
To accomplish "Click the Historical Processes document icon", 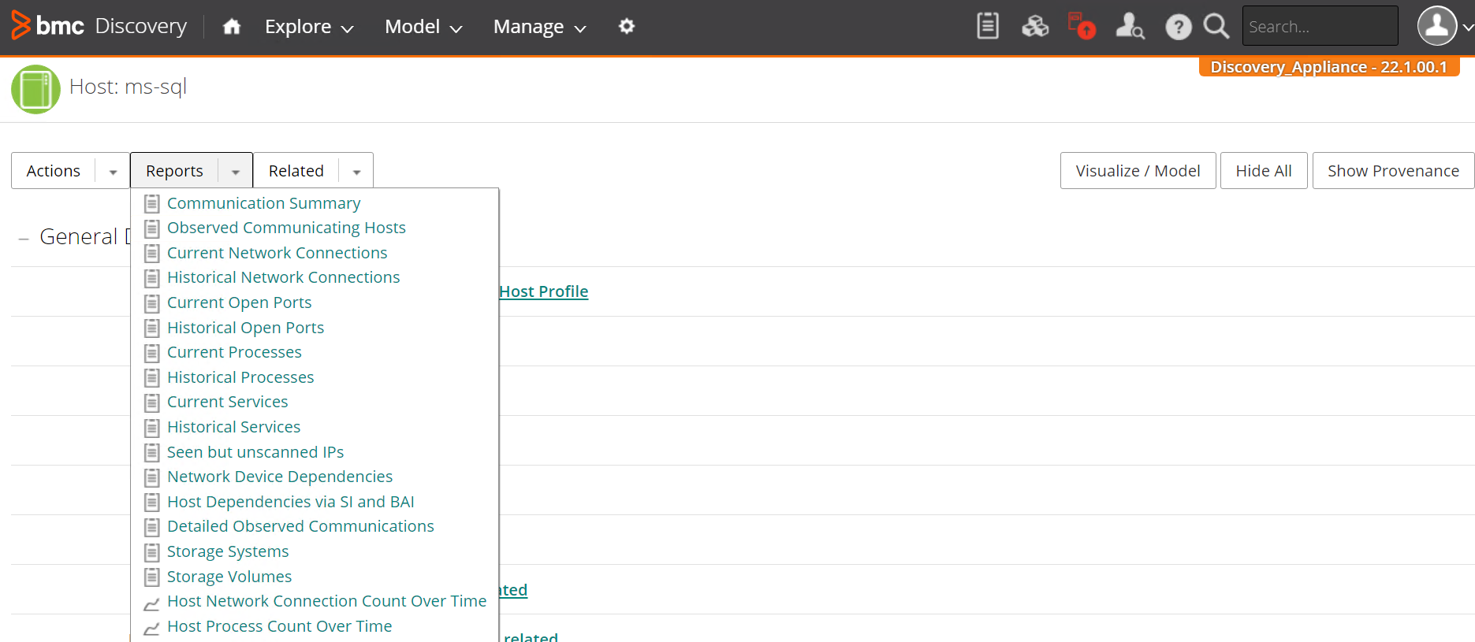I will click(152, 378).
